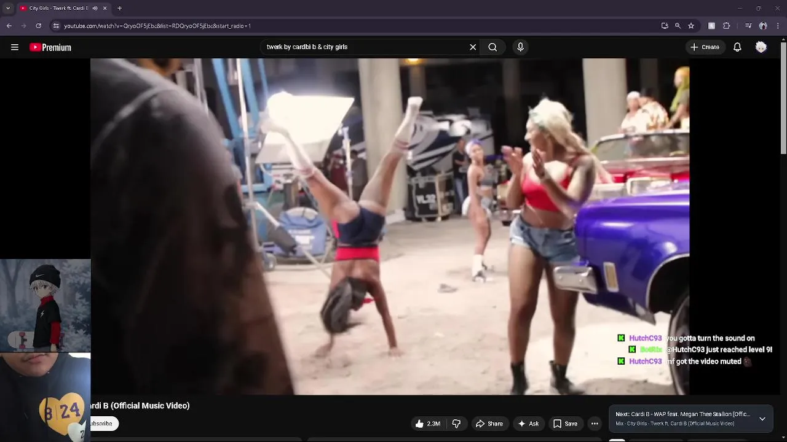Open YouTube notifications bell

click(x=737, y=47)
